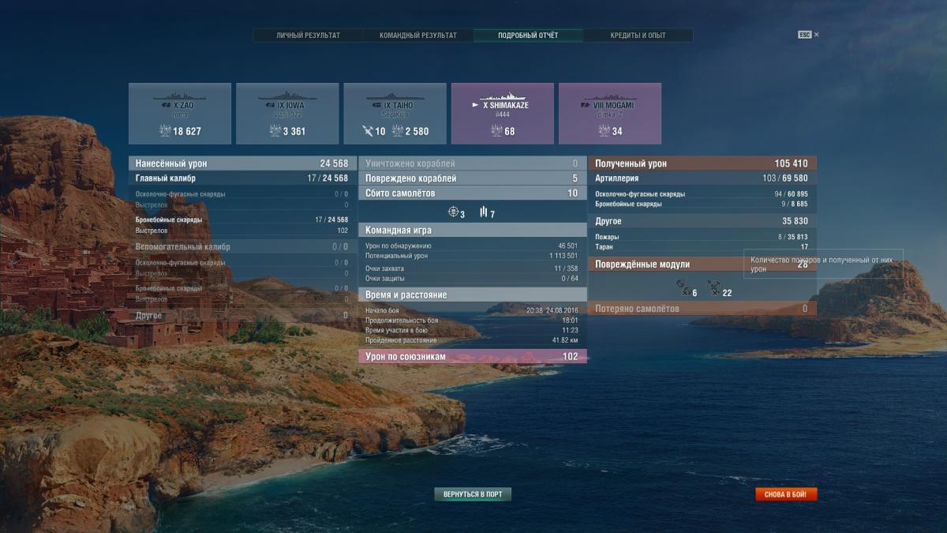Click the Артиллерия row
The height and width of the screenshot is (533, 947).
pos(702,178)
